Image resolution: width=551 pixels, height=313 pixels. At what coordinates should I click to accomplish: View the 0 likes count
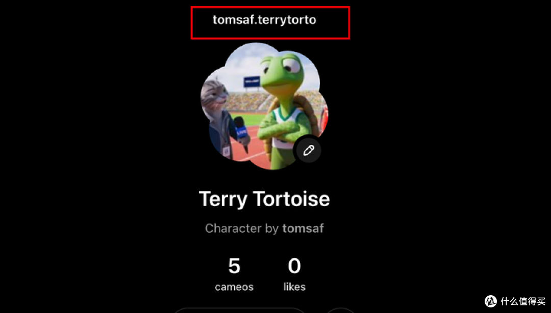294,275
